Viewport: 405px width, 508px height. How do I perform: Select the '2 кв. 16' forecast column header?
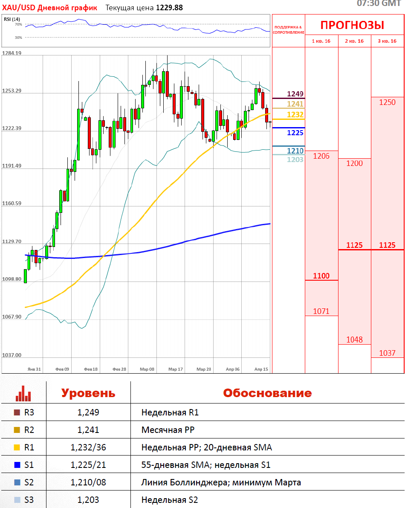[x=354, y=41]
